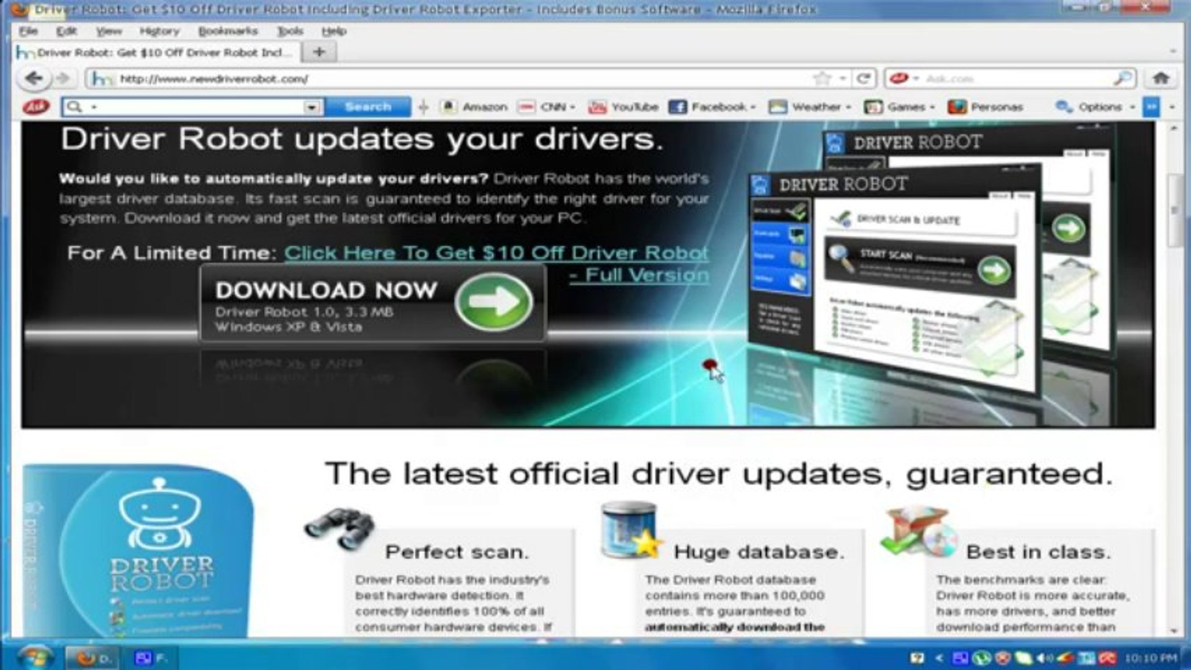This screenshot has width=1191, height=670.
Task: Click the red Ask logo on the toolbar
Action: click(35, 107)
